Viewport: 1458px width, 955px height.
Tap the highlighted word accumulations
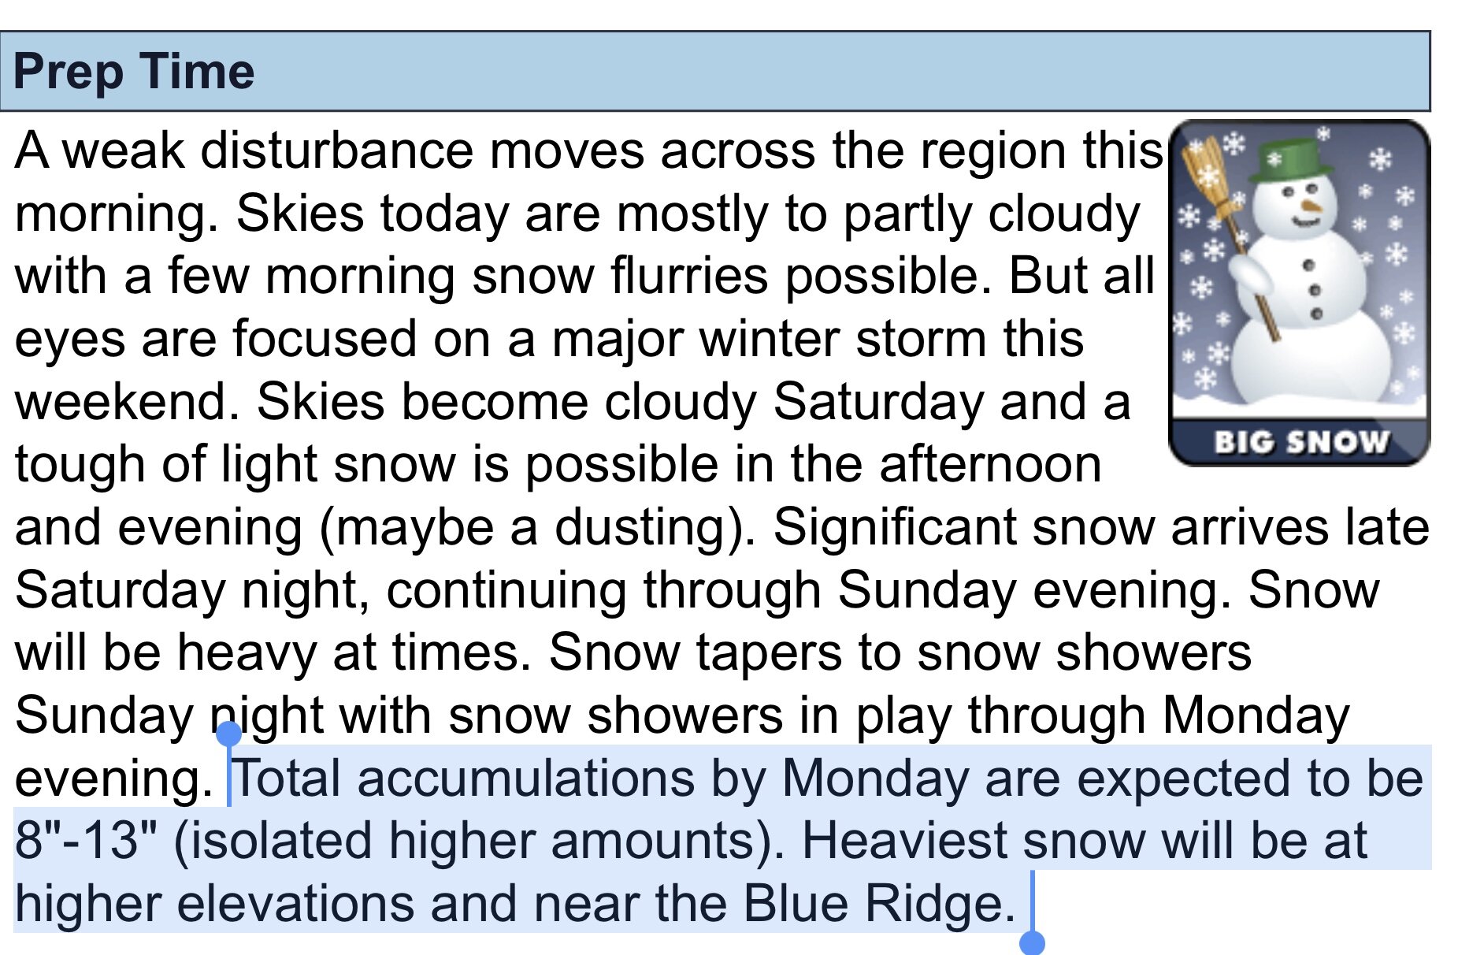pyautogui.click(x=525, y=778)
